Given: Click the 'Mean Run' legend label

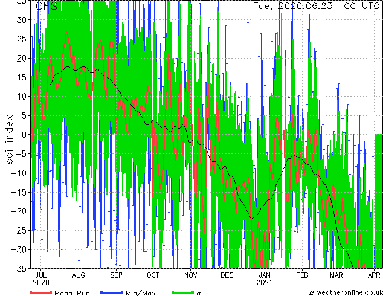Looking at the screenshot, I should coord(72,293).
